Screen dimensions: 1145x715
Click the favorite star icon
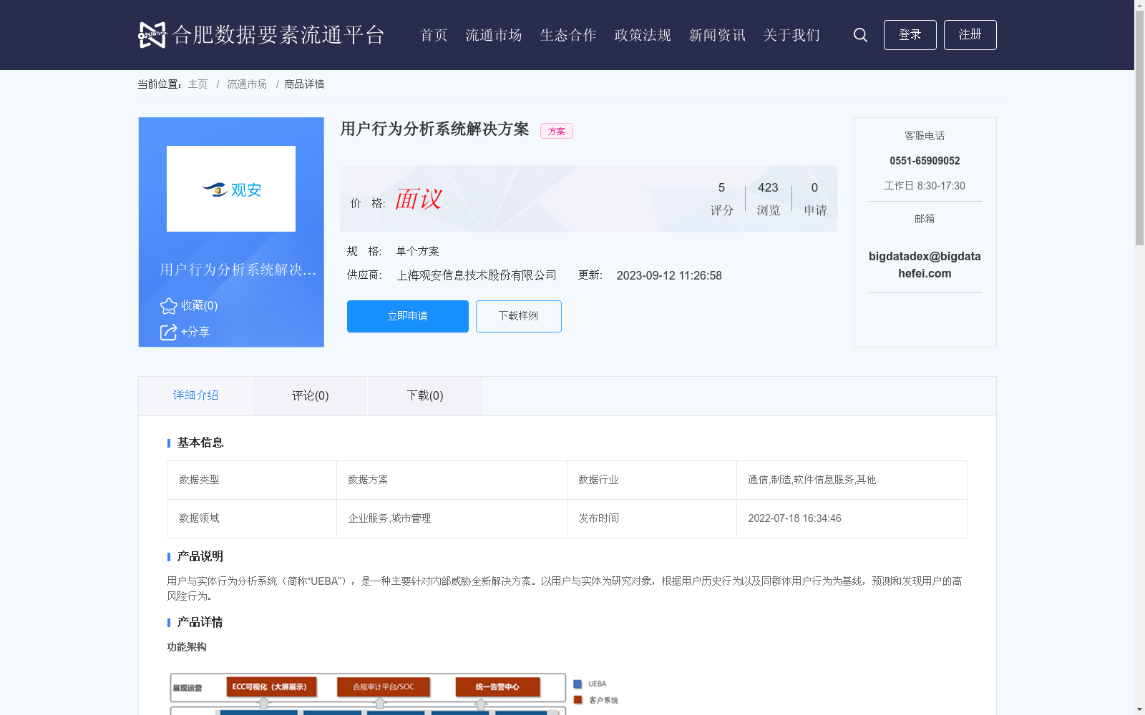click(169, 306)
